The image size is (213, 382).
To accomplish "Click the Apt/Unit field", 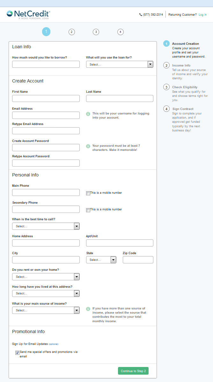I will coord(120,243).
